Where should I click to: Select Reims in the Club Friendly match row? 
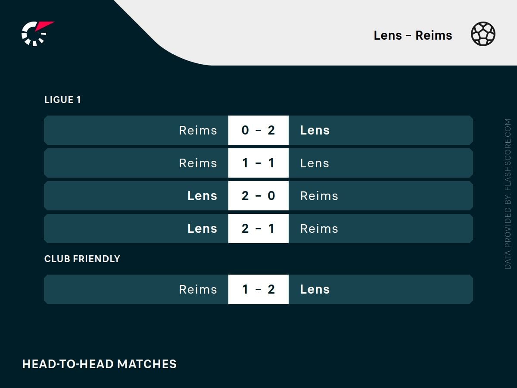[198, 289]
